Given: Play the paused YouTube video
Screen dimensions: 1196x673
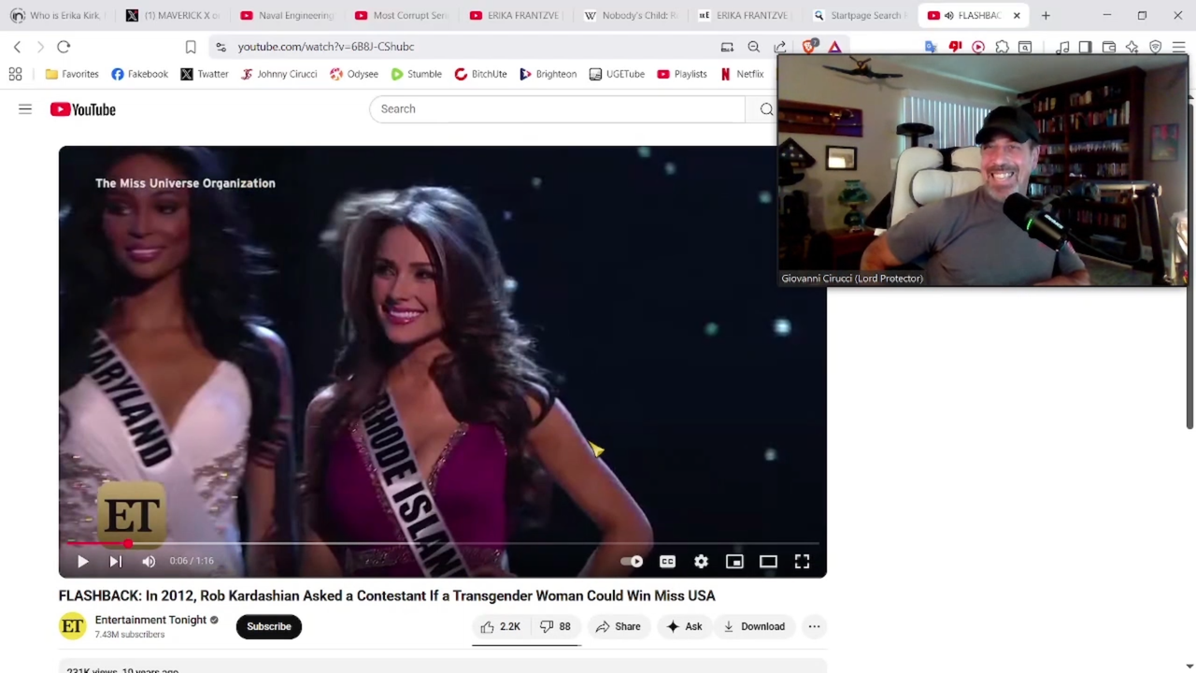Looking at the screenshot, I should pos(82,561).
